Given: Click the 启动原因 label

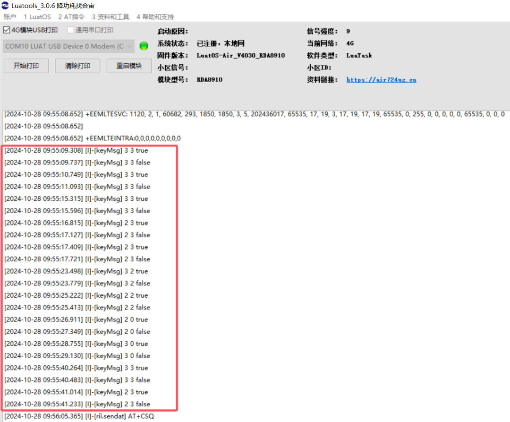Looking at the screenshot, I should click(x=172, y=31).
